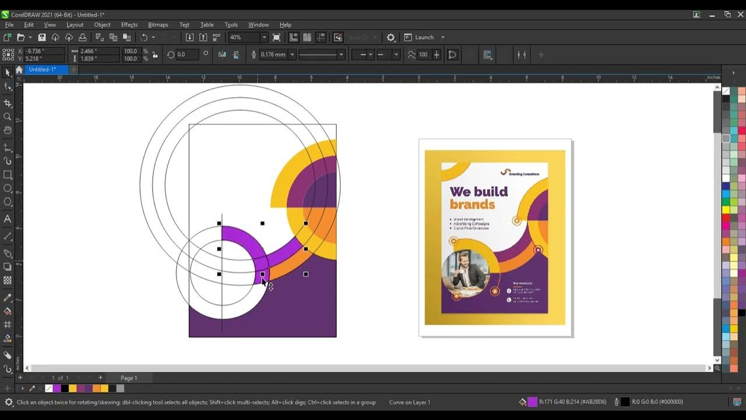The width and height of the screenshot is (746, 420).
Task: Select the Pick tool in the toolbox
Action: coord(8,72)
